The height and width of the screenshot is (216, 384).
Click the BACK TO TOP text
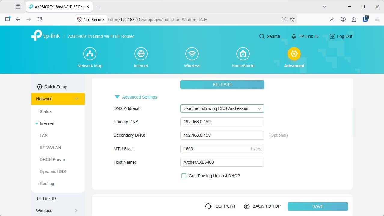click(267, 206)
